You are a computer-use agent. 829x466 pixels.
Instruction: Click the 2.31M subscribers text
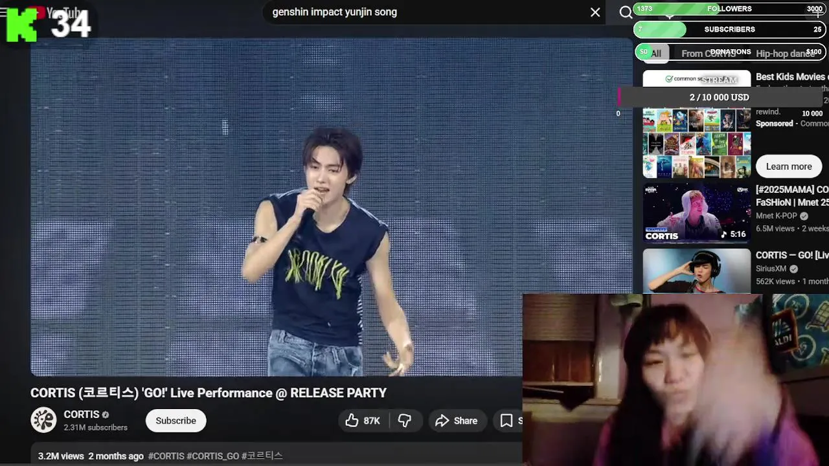[95, 428]
